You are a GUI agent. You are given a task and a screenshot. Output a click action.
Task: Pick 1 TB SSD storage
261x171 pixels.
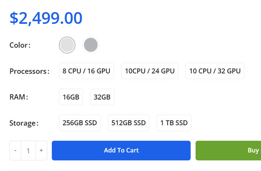(174, 123)
